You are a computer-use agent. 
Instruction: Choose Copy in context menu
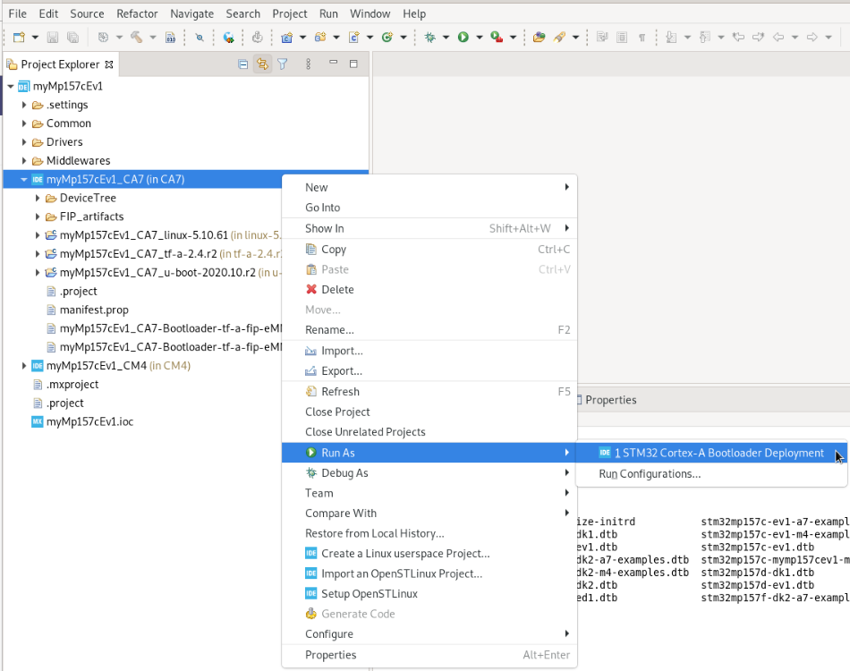click(429, 250)
